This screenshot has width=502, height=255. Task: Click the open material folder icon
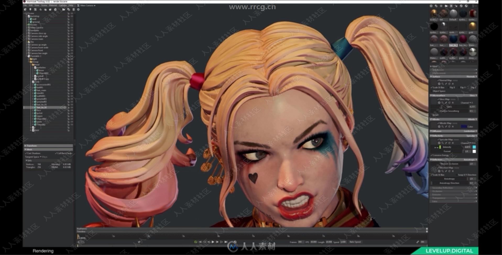[446, 6]
